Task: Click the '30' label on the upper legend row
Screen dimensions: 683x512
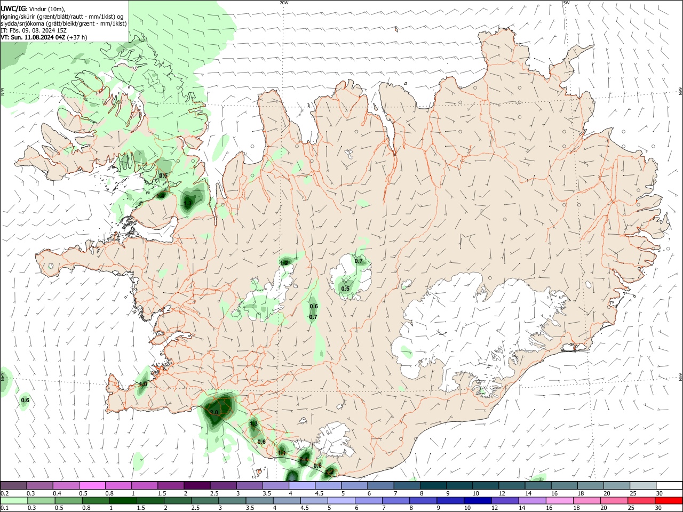Action: (660, 493)
